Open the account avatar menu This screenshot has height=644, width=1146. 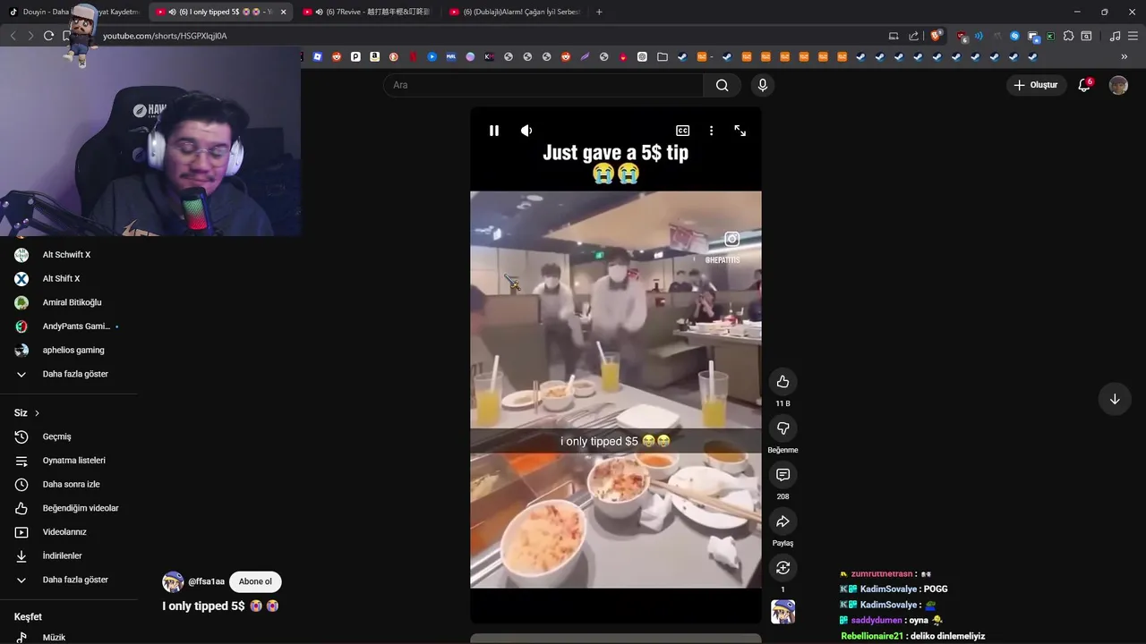click(x=1118, y=85)
